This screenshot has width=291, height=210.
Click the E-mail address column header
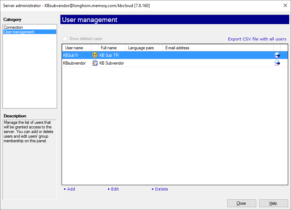coord(177,48)
